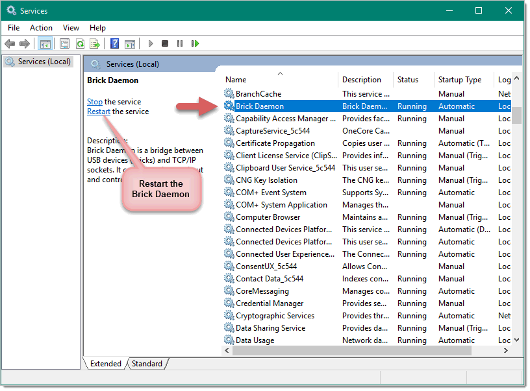The image size is (530, 391).
Task: Click the gear icon beside BranchCache
Action: (229, 93)
